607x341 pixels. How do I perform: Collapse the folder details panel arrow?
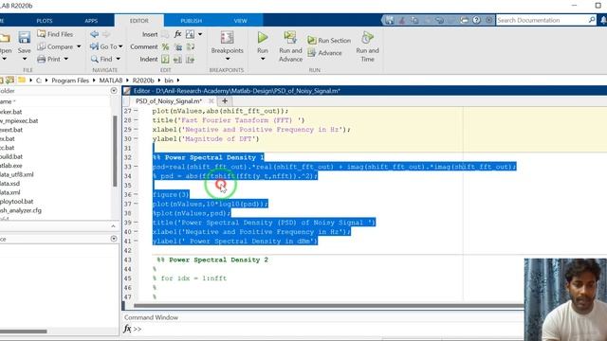(x=113, y=226)
